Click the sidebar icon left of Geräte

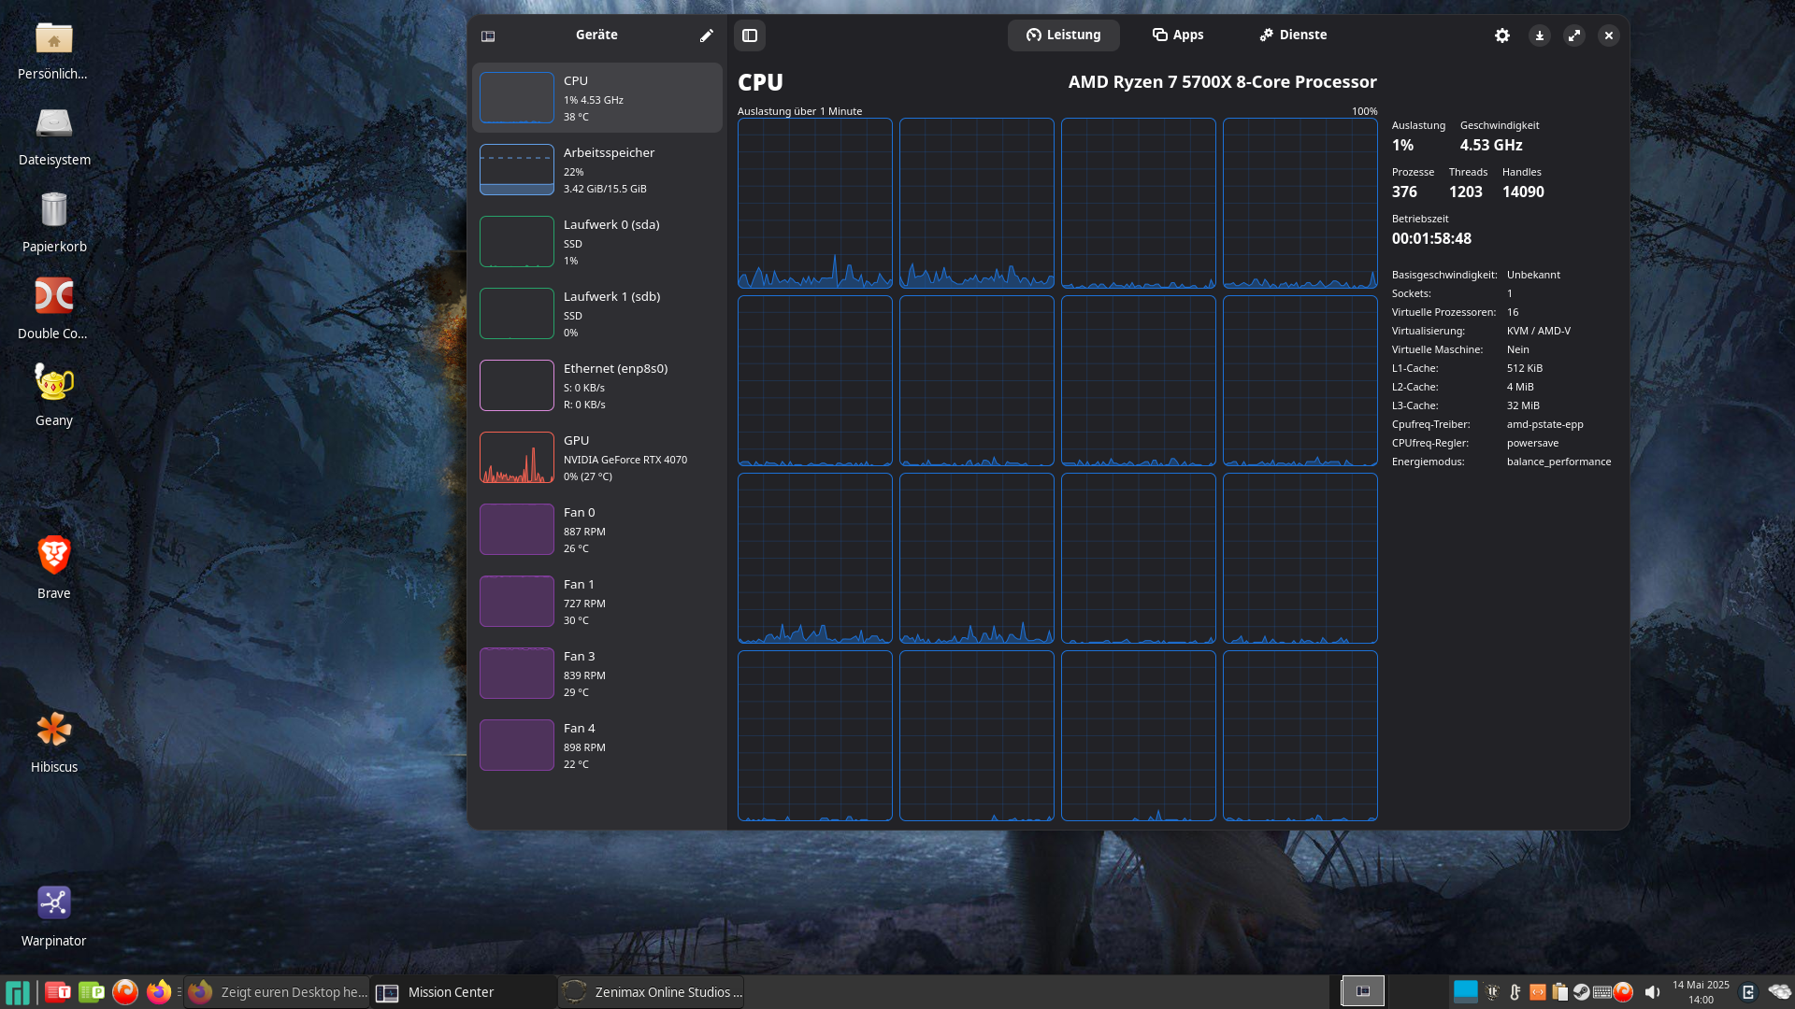(488, 36)
